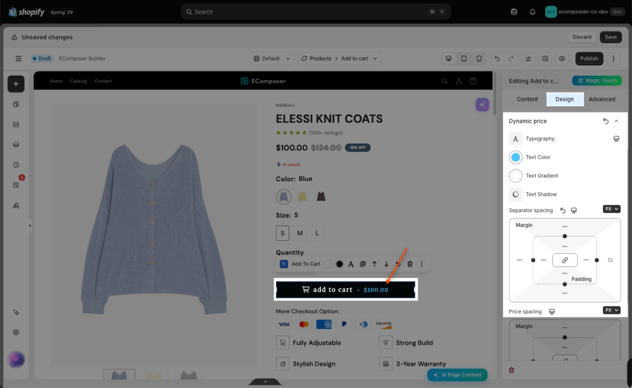Open more options beside Publish
632x388 pixels.
click(x=613, y=59)
